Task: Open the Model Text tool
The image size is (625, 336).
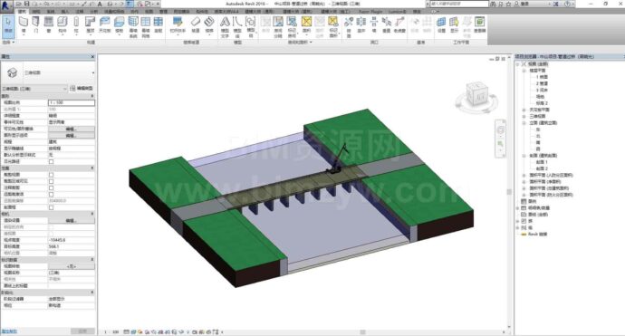Action: tap(225, 26)
